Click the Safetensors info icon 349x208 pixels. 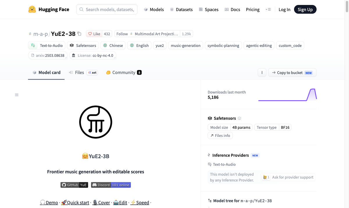pyautogui.click(x=239, y=118)
